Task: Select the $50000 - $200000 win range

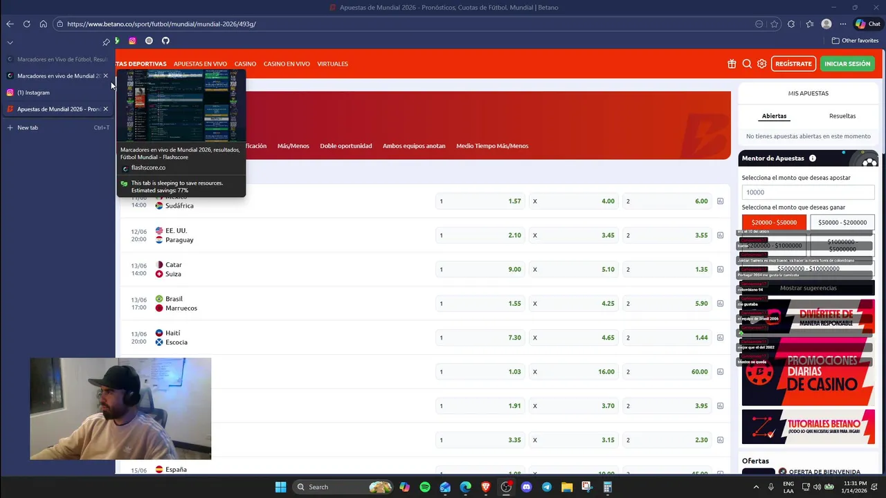Action: coord(842,222)
